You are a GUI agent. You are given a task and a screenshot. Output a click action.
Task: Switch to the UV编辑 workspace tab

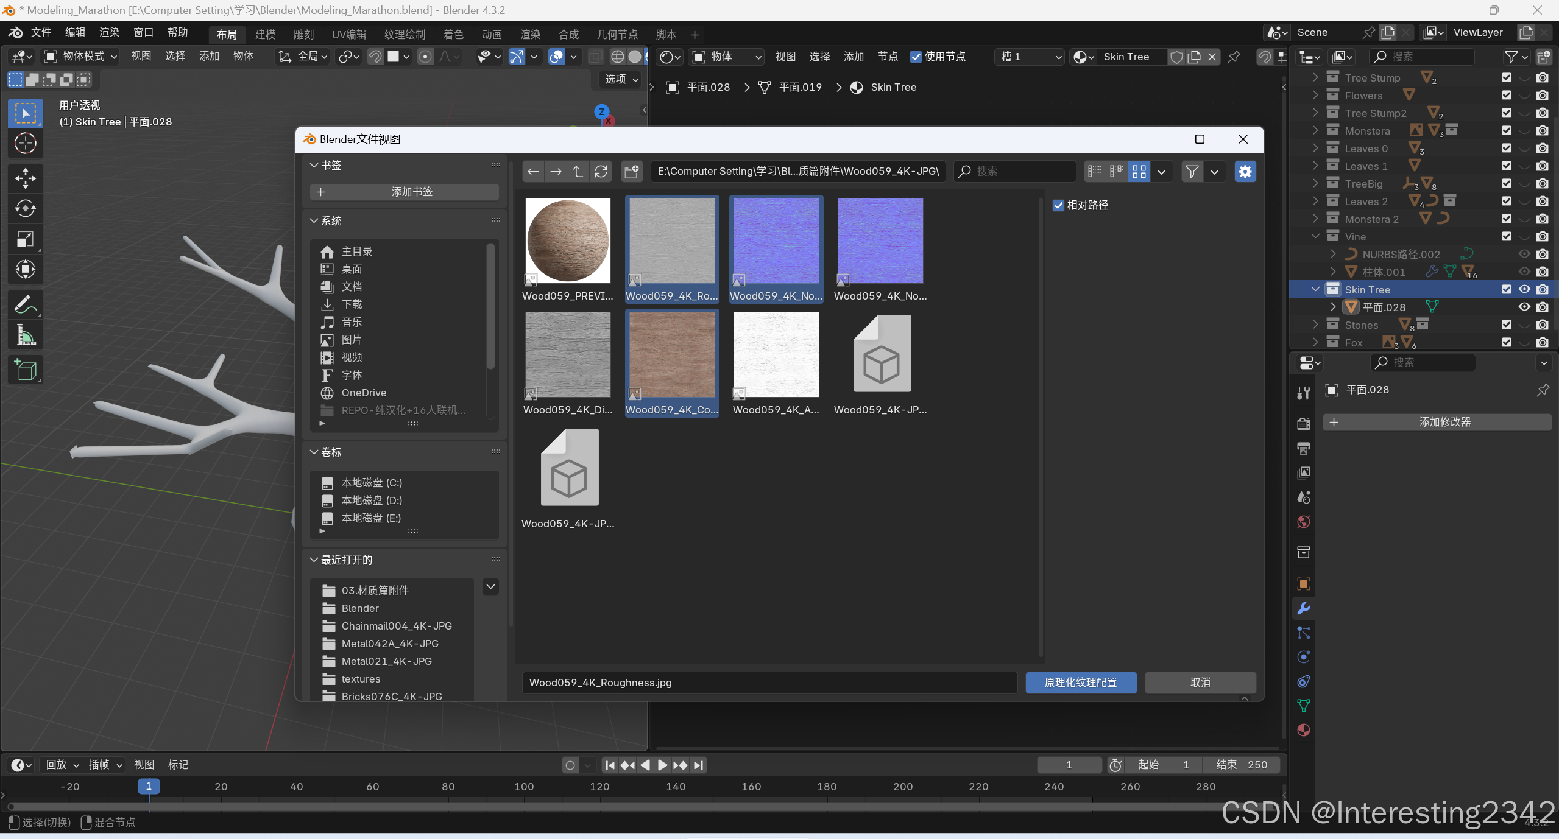click(x=348, y=35)
